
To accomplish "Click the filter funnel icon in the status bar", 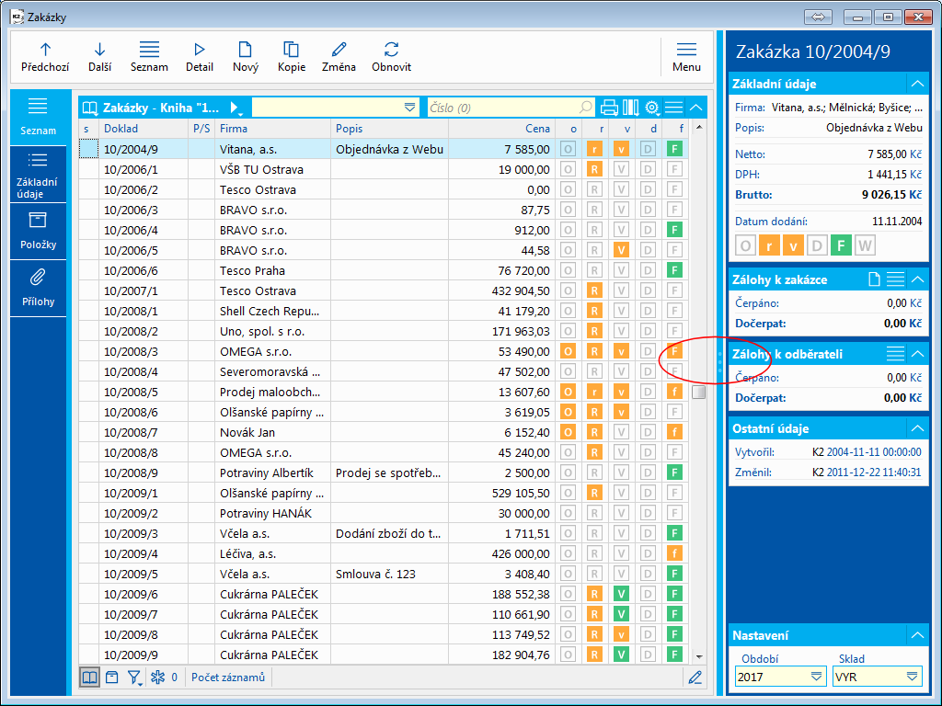I will 134,678.
